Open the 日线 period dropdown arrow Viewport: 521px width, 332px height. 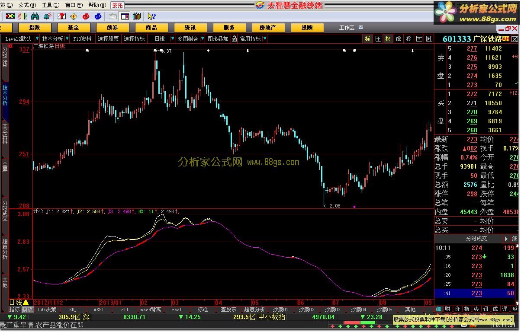(173, 38)
